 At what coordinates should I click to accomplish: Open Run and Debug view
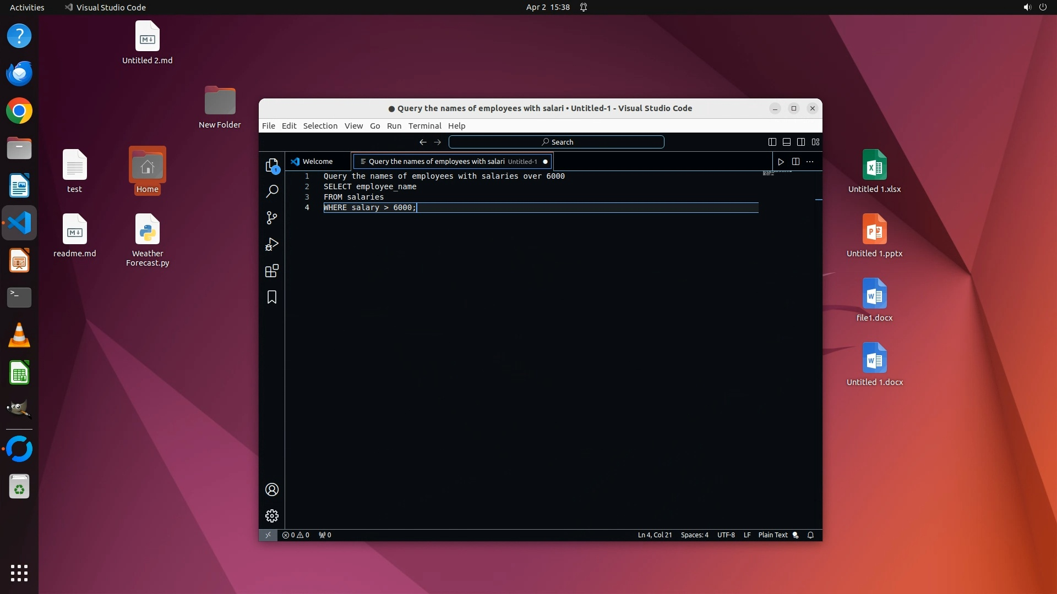click(x=272, y=244)
